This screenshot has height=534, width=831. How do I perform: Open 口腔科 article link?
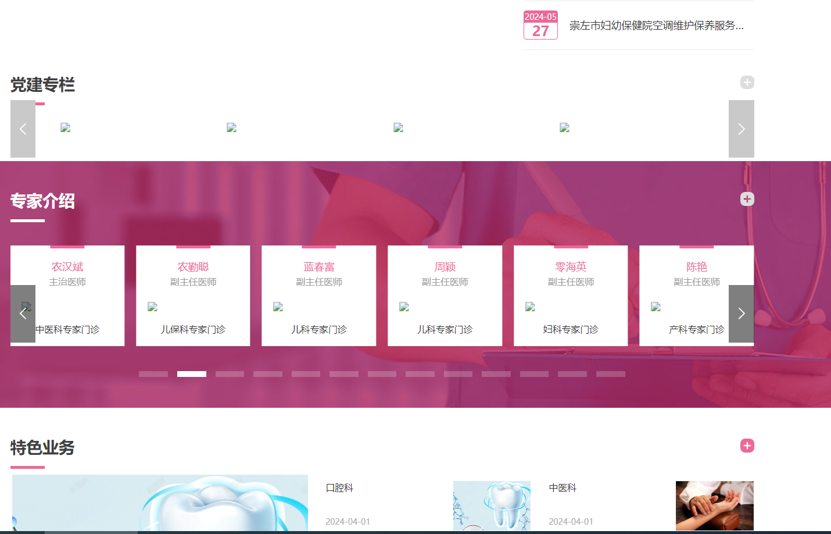[x=339, y=488]
